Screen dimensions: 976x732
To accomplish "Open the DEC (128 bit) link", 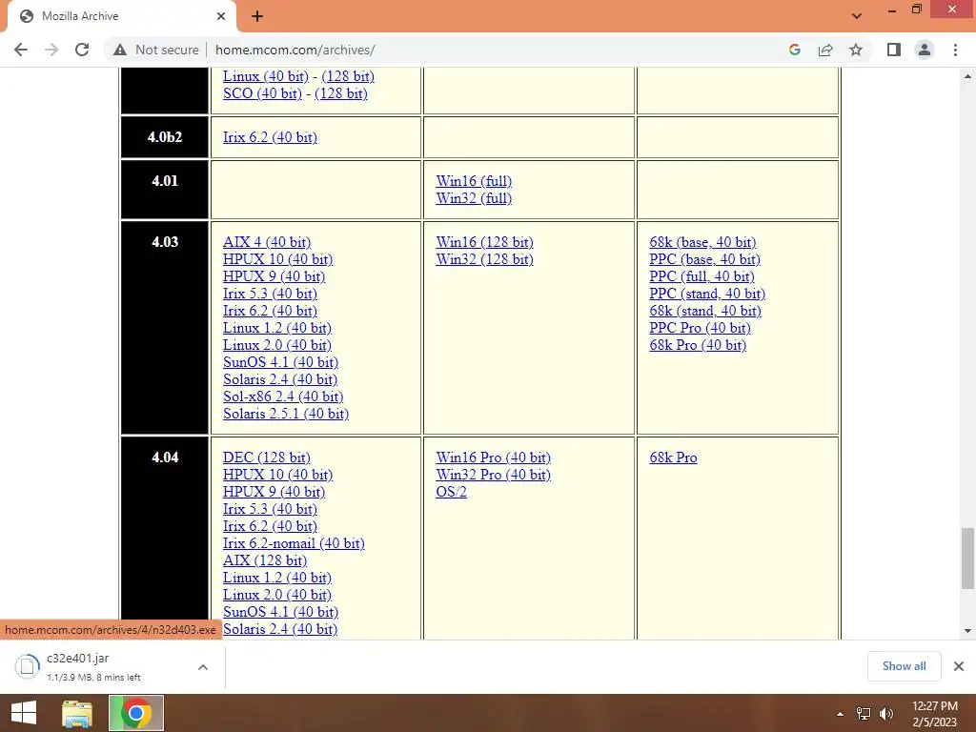I will tap(267, 457).
